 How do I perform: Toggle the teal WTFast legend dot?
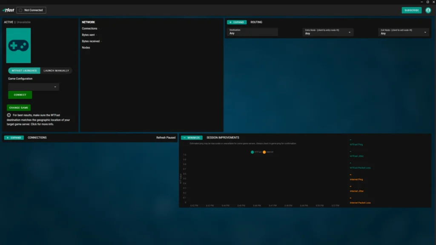point(252,152)
